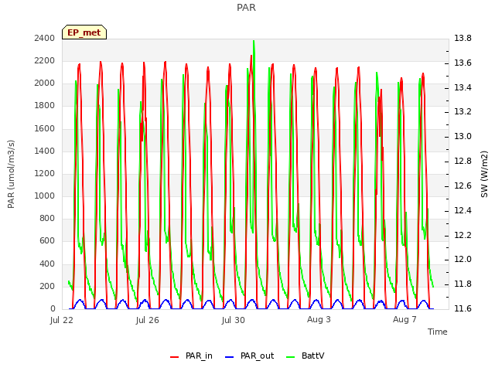Click the chart title PAR
The height and width of the screenshot is (371, 495).
point(246,8)
